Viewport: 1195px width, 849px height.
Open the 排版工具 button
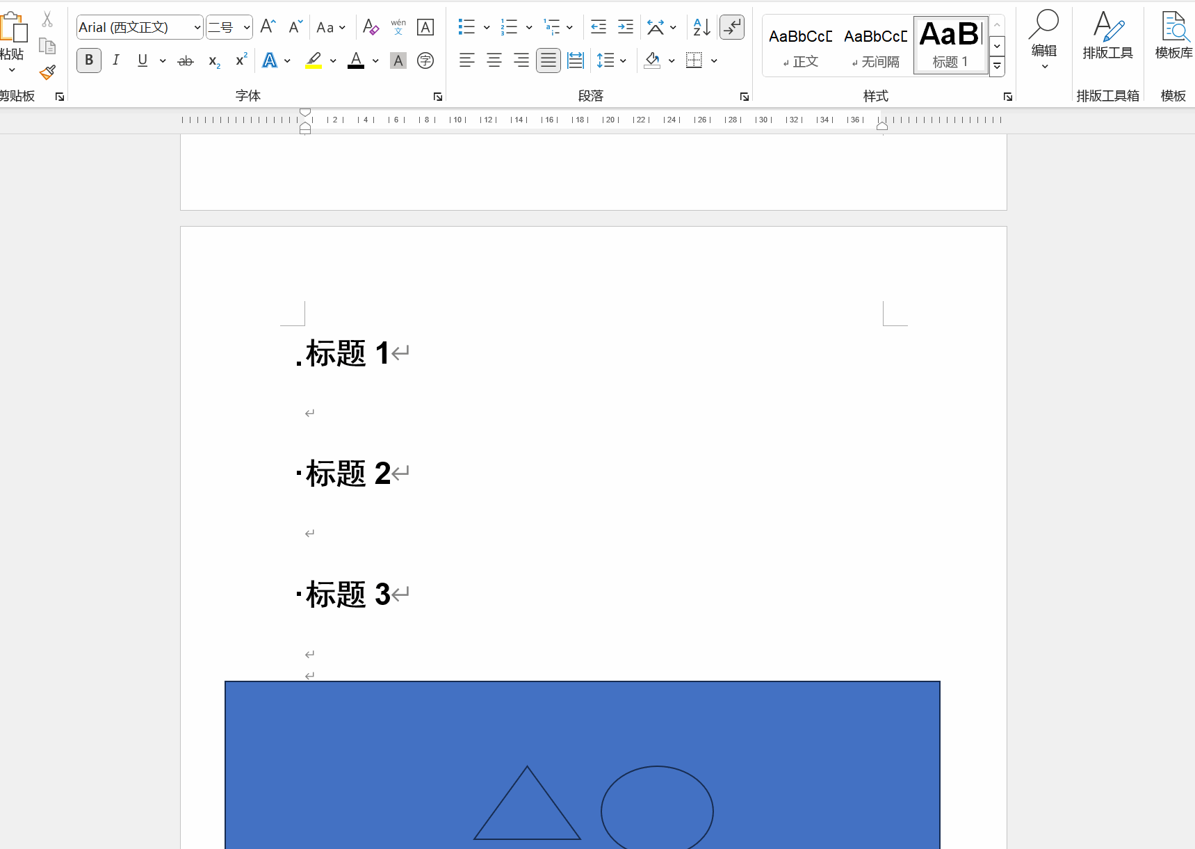pos(1107,36)
